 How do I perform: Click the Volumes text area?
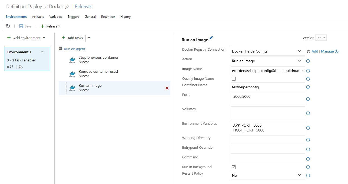268,113
